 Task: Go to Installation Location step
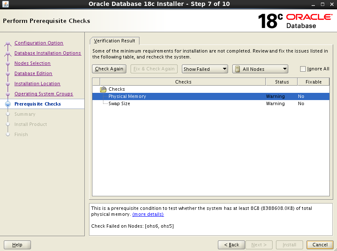(x=37, y=84)
